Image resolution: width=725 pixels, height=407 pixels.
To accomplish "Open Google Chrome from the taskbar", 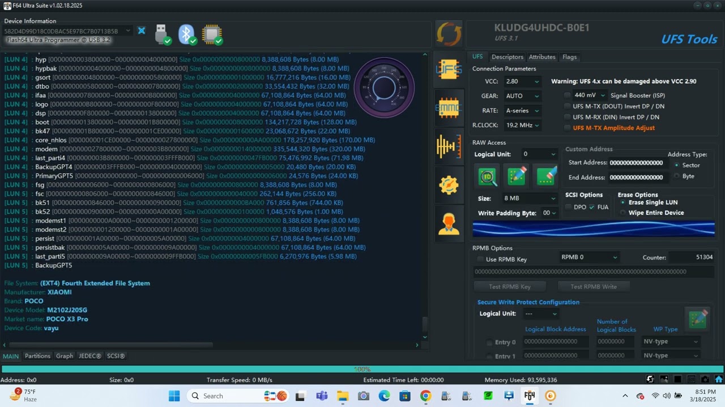I will pyautogui.click(x=426, y=396).
